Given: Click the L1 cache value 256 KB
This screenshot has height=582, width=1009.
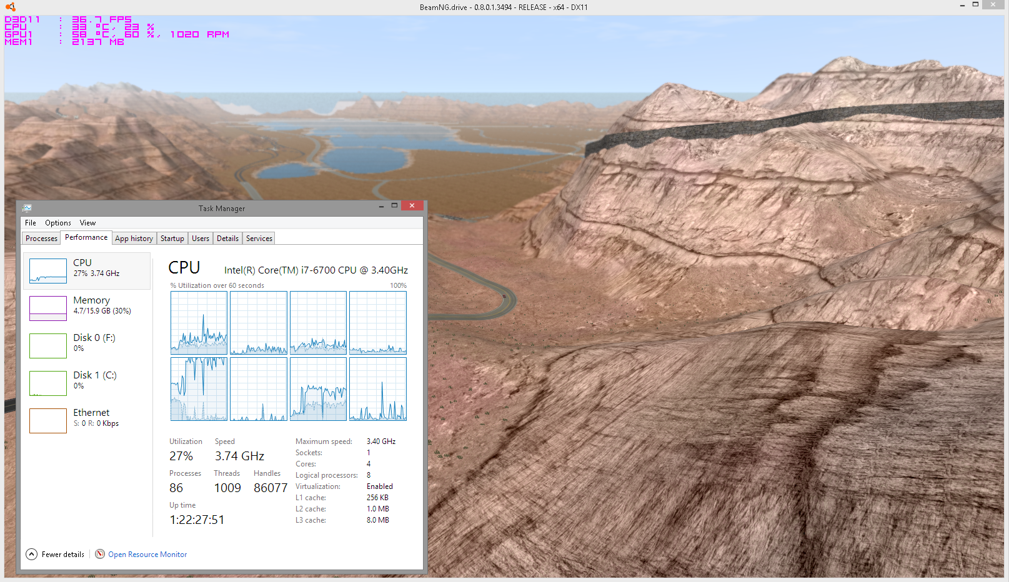Looking at the screenshot, I should 377,498.
